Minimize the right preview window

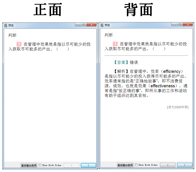174,24
